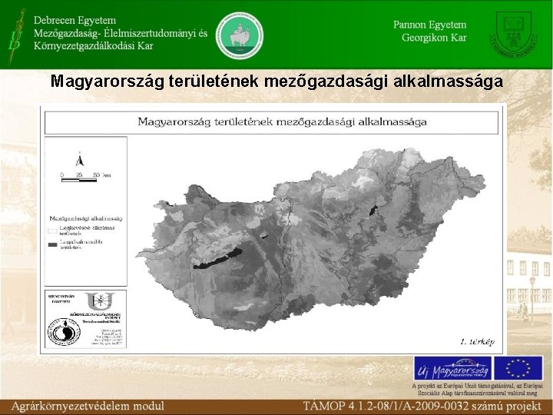
Task: Click Lake Balaton on the map
Action: click(x=217, y=258)
